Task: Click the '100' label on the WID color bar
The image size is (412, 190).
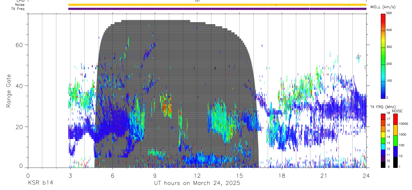Action: tap(390, 81)
